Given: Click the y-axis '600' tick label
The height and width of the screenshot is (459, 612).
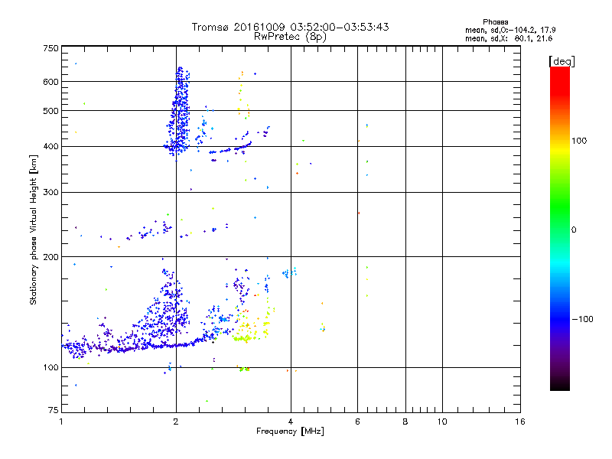Looking at the screenshot, I should tap(50, 82).
